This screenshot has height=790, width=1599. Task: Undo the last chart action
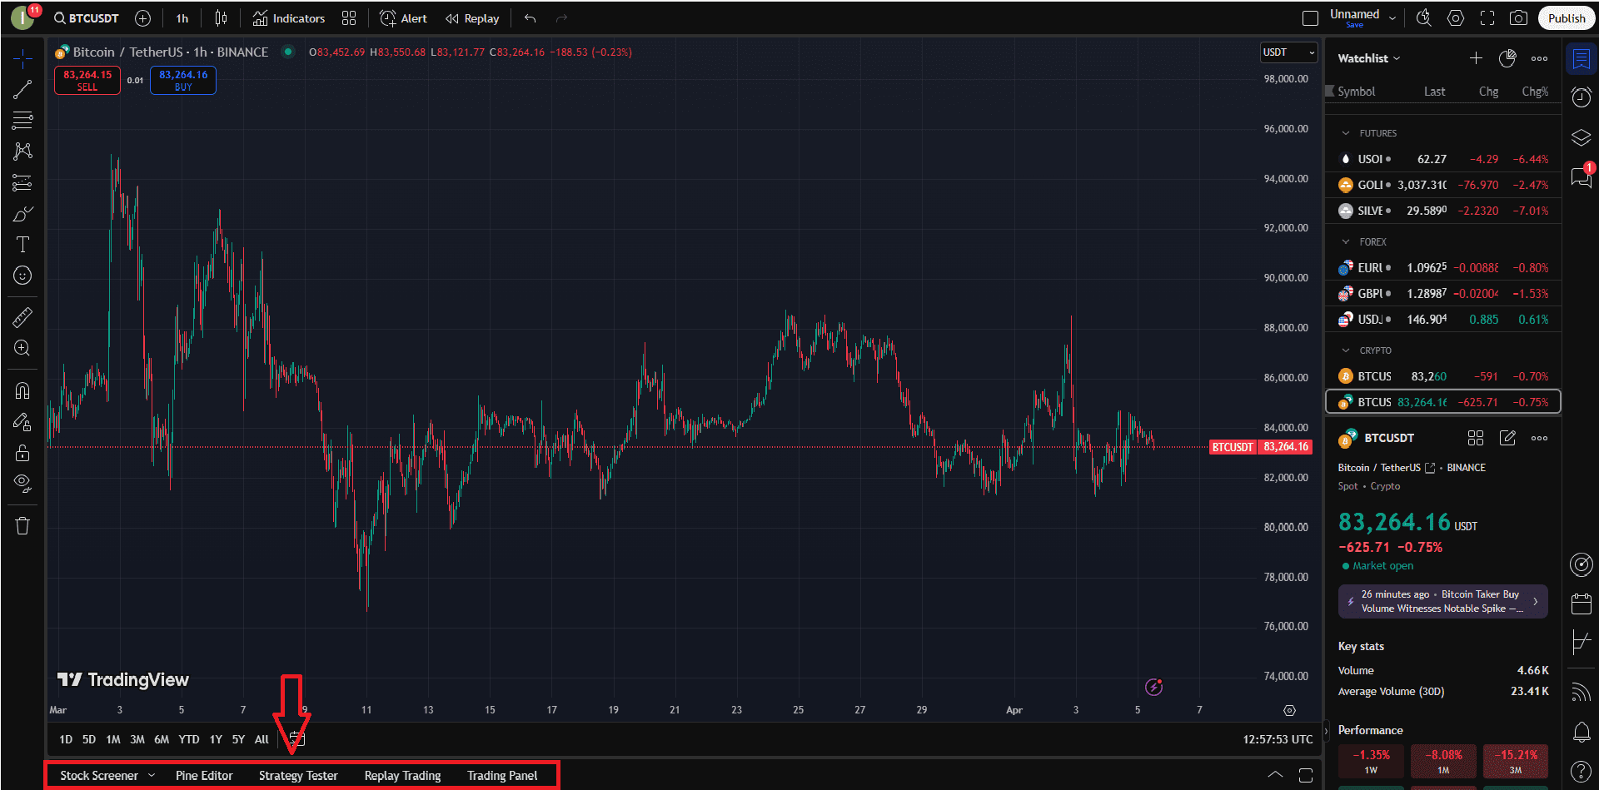tap(531, 18)
